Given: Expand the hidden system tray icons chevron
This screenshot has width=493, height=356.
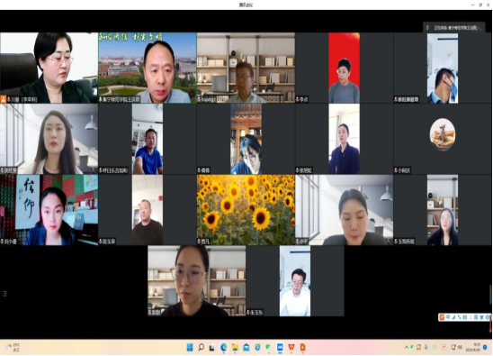Looking at the screenshot, I should coord(407,347).
